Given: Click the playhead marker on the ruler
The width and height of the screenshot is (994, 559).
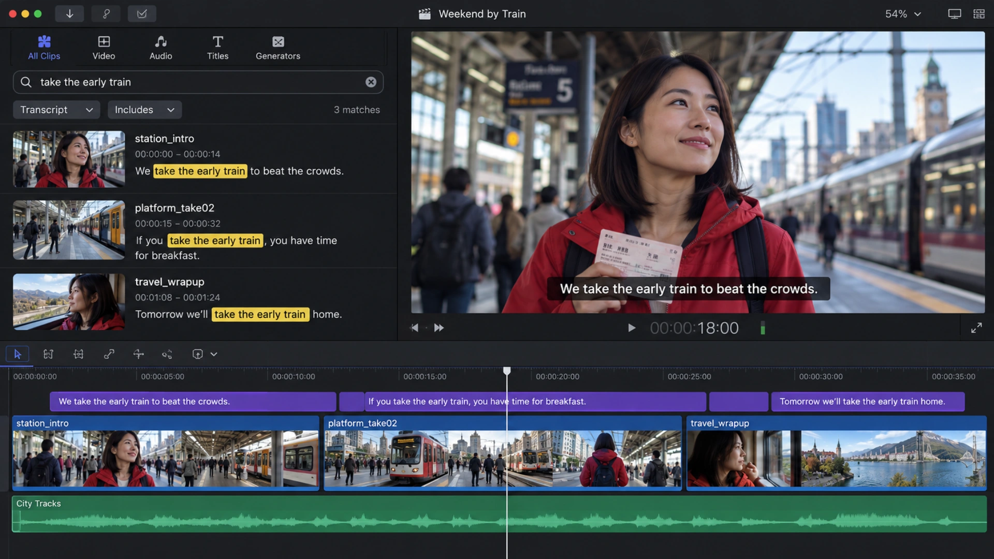Looking at the screenshot, I should [507, 371].
